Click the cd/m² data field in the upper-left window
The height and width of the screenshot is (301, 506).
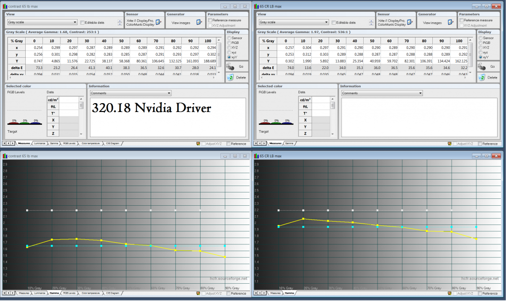pos(69,100)
